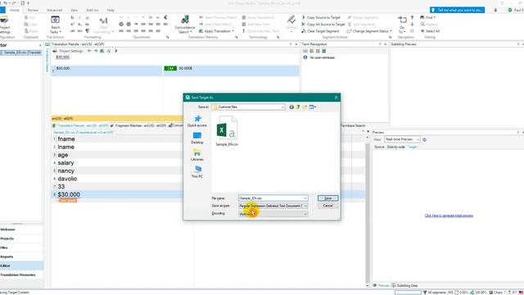Click the go back icon in dialog
Image resolution: width=524 pixels, height=295 pixels.
(291, 107)
